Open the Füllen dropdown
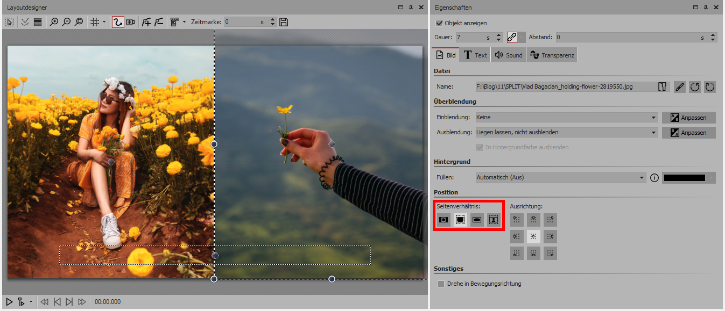 (x=561, y=177)
